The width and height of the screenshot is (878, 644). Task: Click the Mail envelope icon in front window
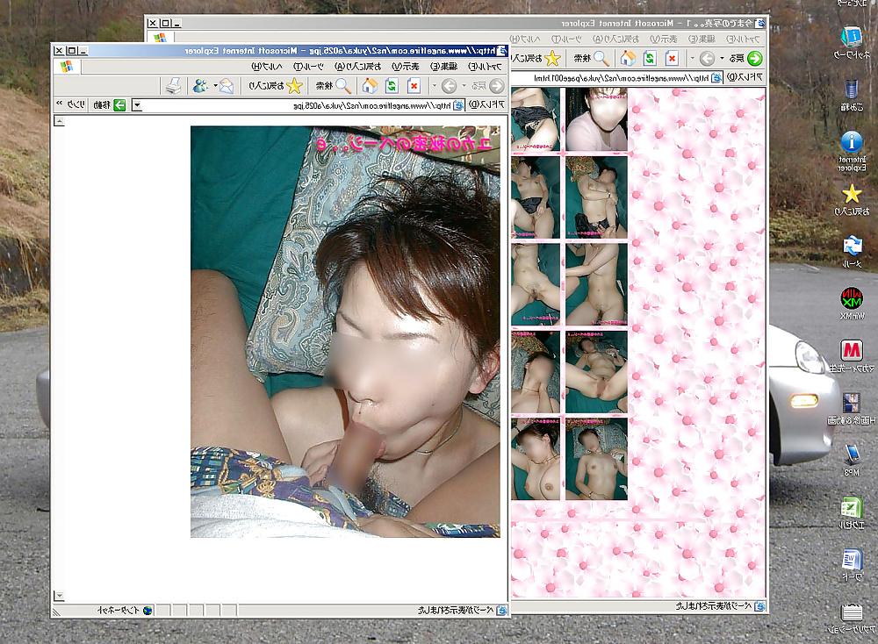coord(226,86)
